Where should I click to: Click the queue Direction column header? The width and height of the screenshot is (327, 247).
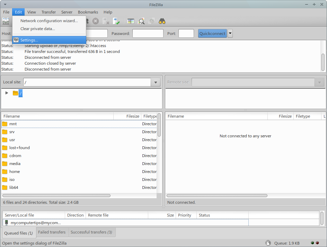75,215
